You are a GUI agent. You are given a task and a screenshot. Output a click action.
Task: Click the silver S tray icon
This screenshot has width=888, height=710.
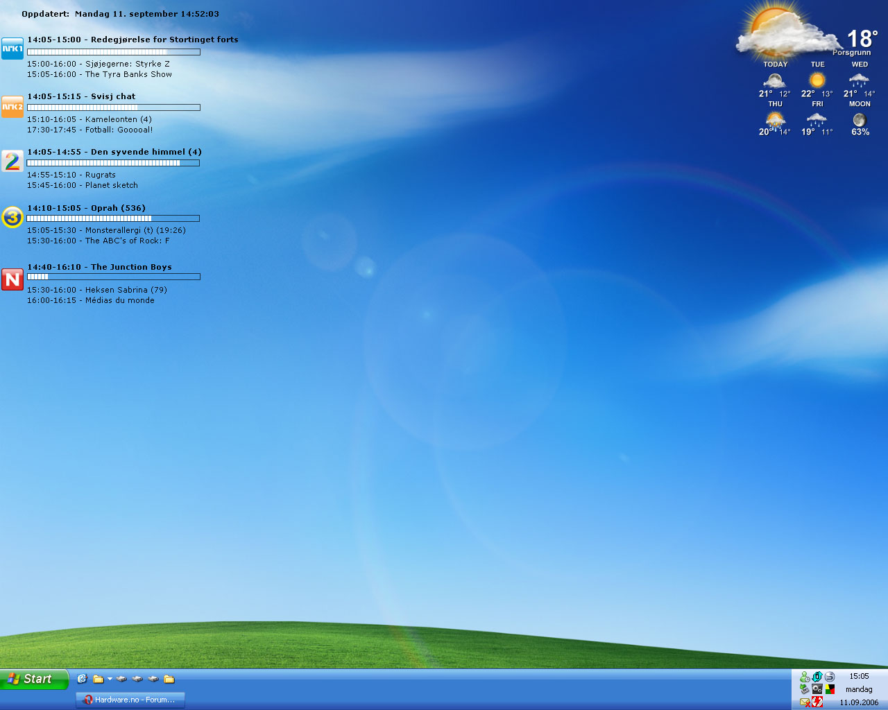[830, 677]
